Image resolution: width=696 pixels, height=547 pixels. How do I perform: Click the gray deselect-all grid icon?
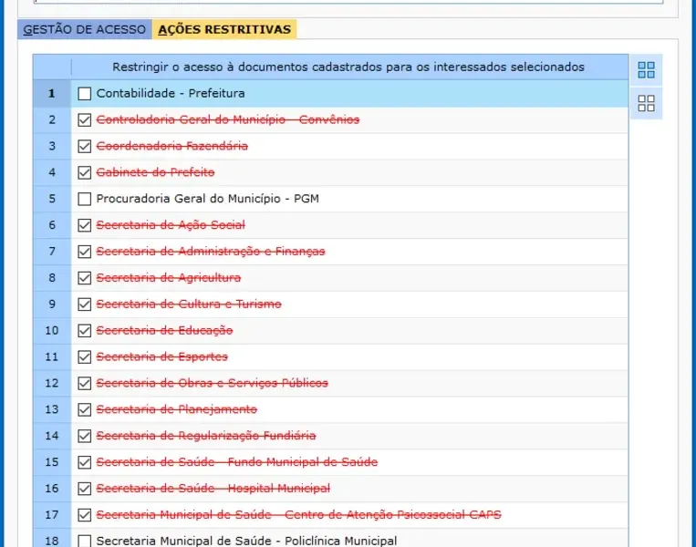coord(646,103)
